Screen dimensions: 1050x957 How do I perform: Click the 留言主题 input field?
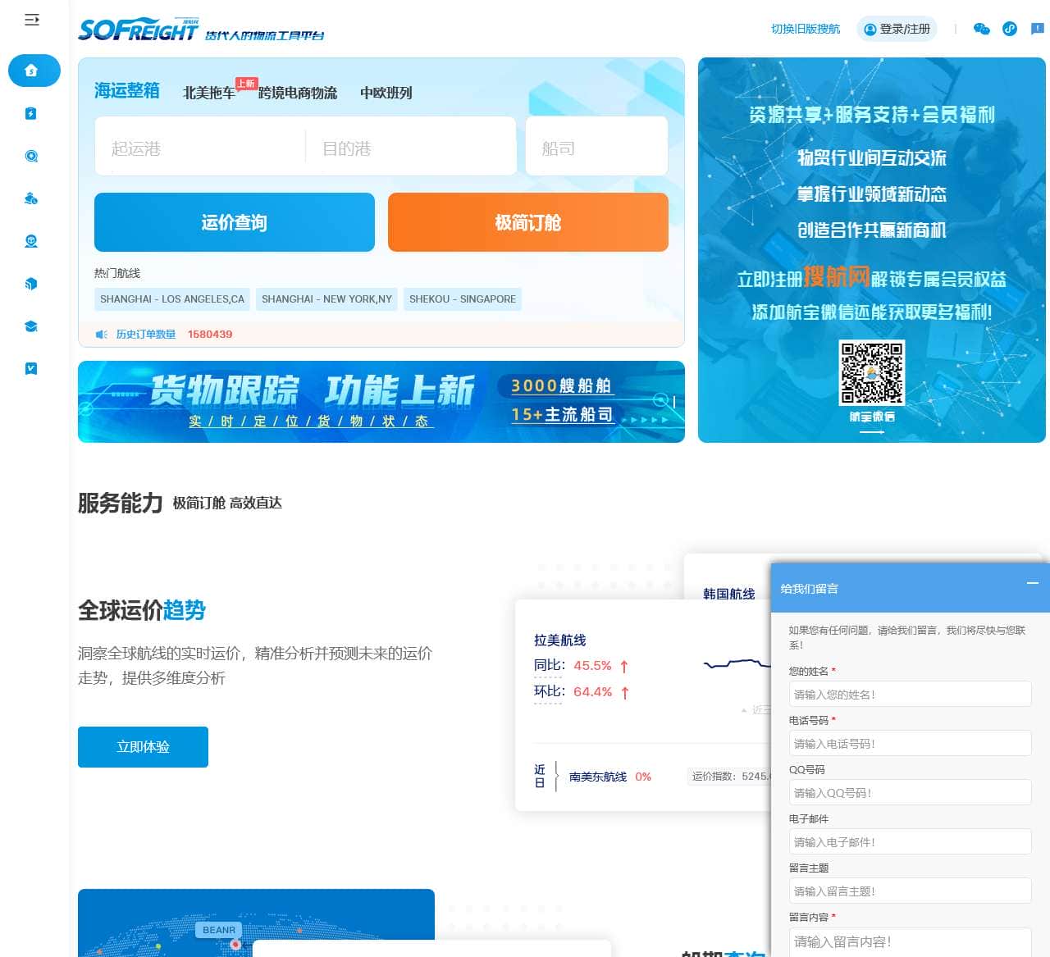(x=910, y=891)
